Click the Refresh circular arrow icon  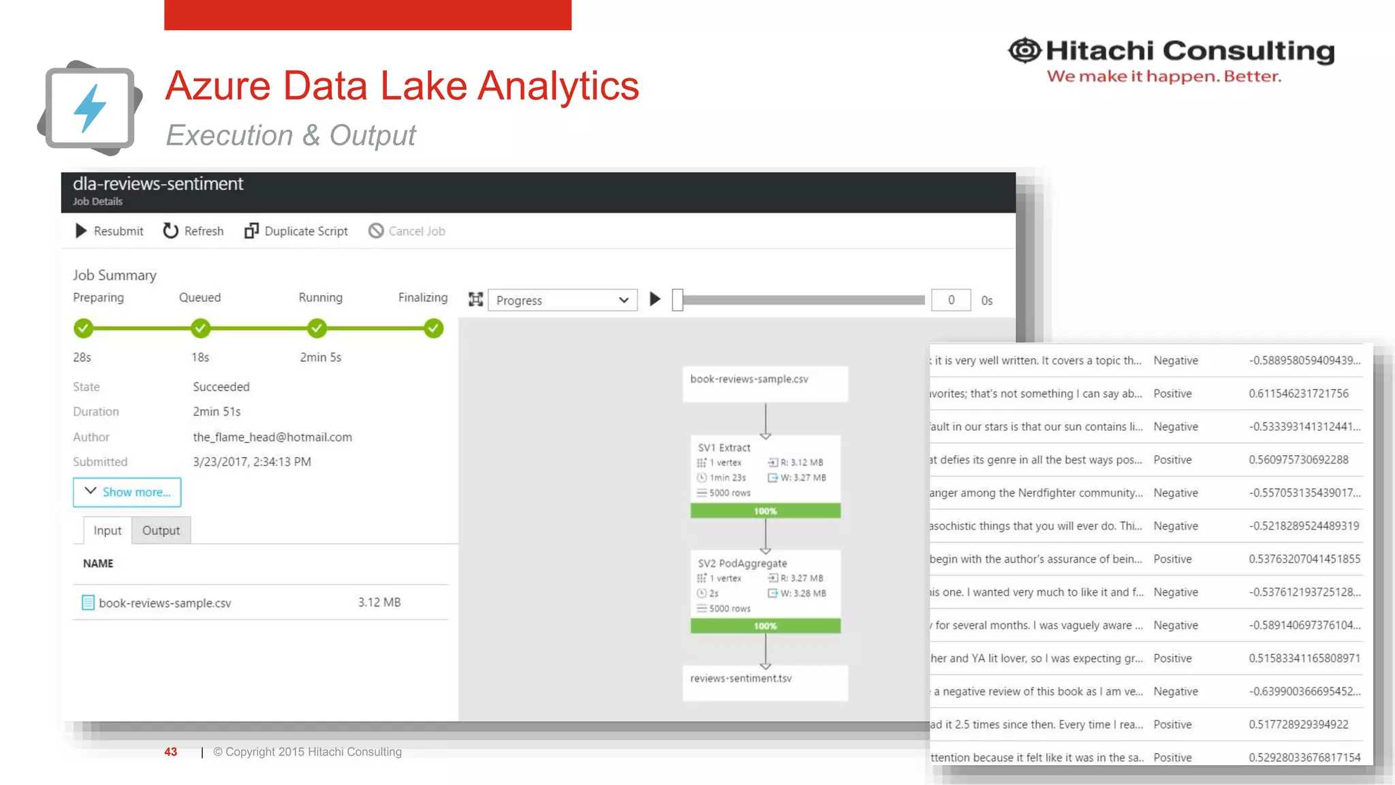[x=170, y=231]
